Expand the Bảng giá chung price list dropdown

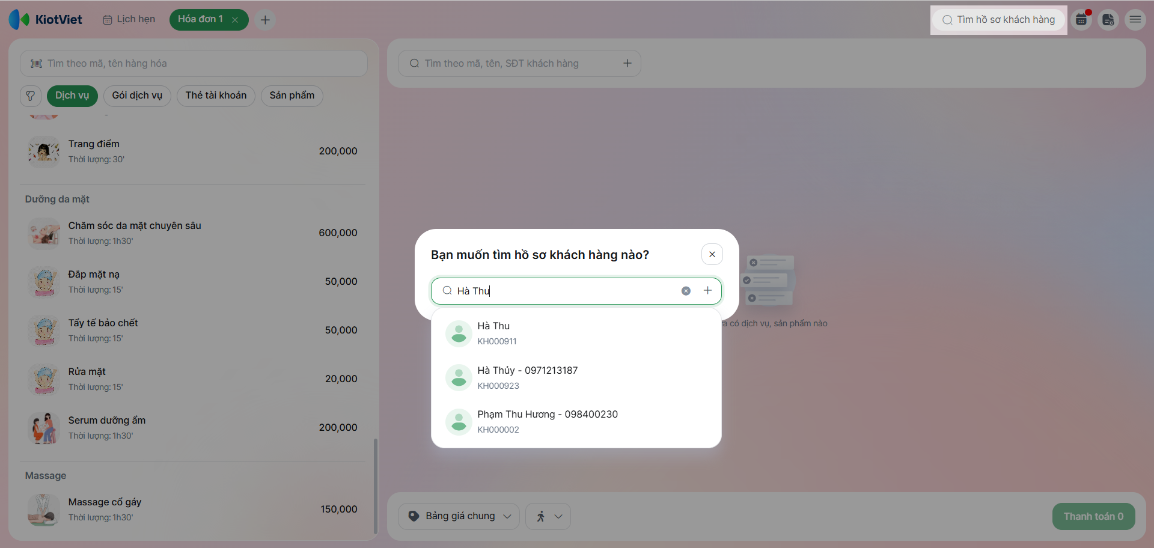459,516
